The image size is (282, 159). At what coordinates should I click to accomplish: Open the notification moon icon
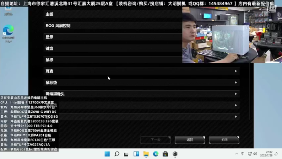point(276,154)
